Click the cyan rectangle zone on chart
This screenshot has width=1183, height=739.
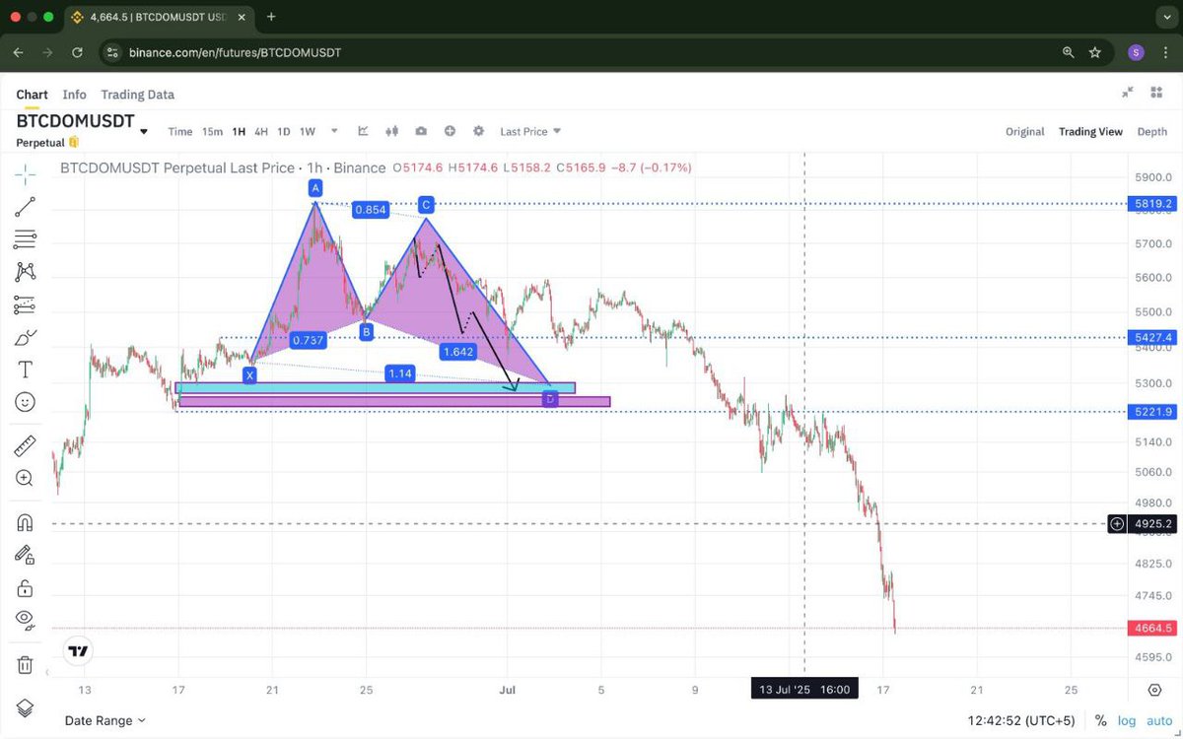[x=375, y=388]
